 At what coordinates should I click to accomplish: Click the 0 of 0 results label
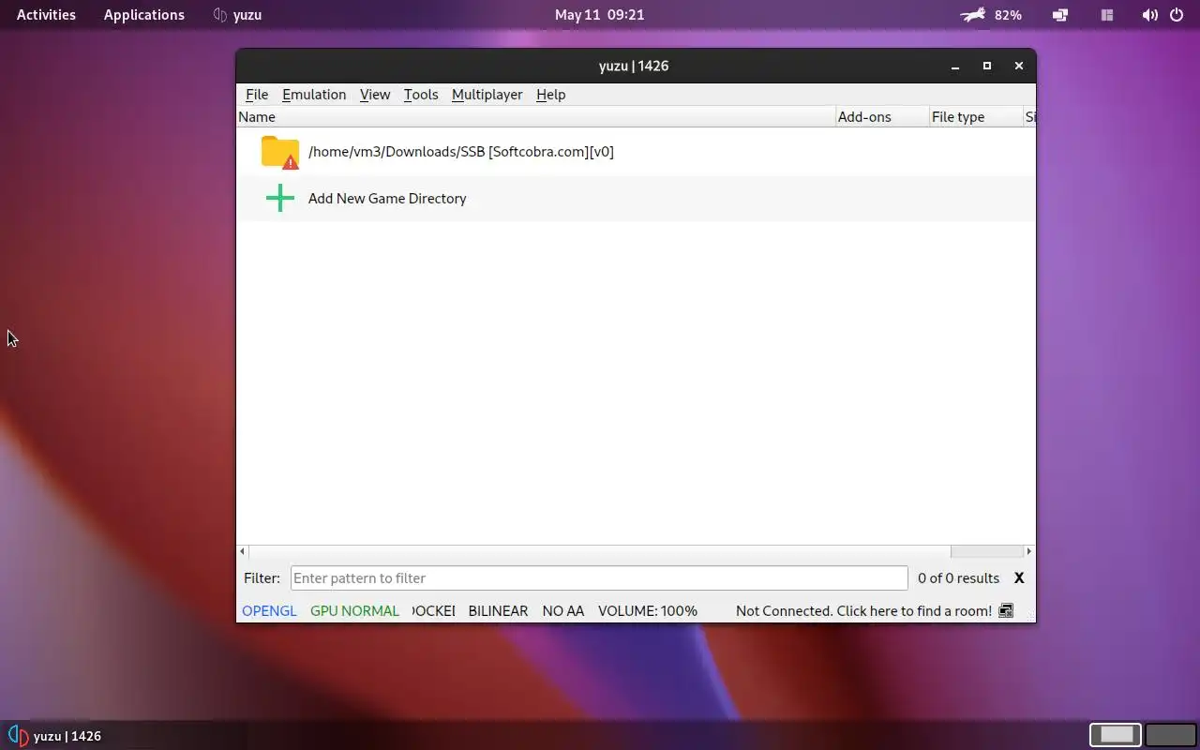coord(958,578)
